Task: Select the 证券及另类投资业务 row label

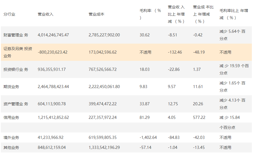Action: point(18,52)
